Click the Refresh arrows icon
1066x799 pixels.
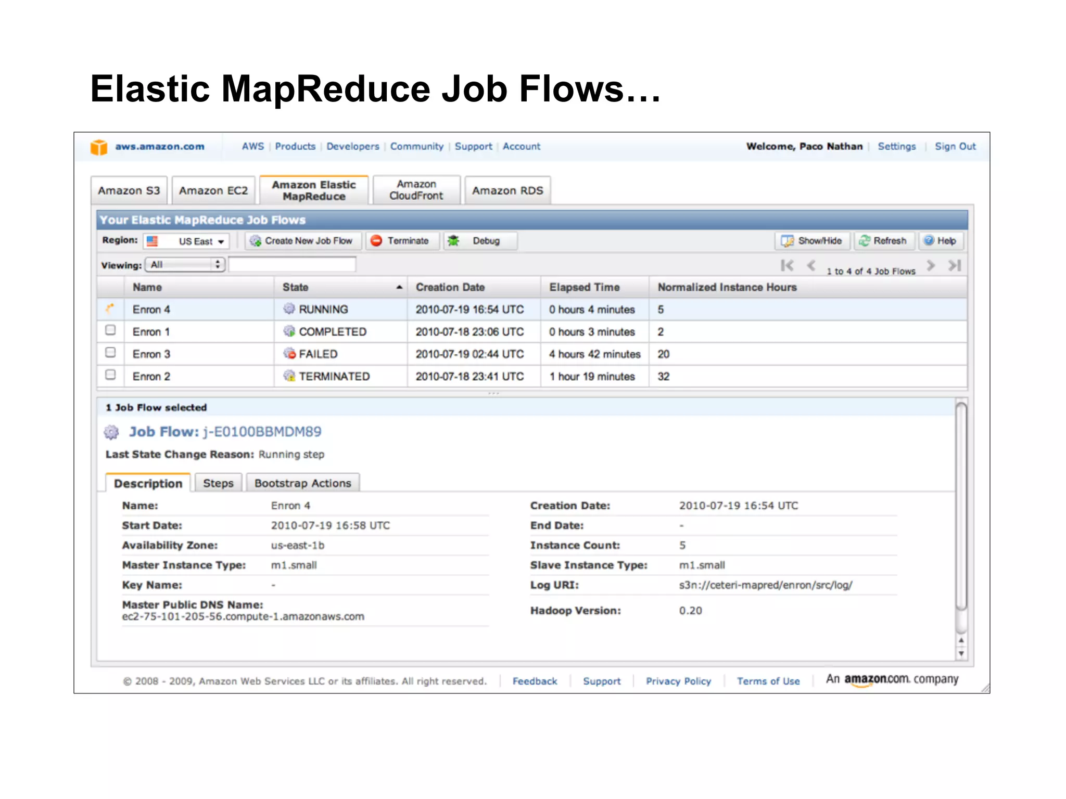[x=864, y=241]
